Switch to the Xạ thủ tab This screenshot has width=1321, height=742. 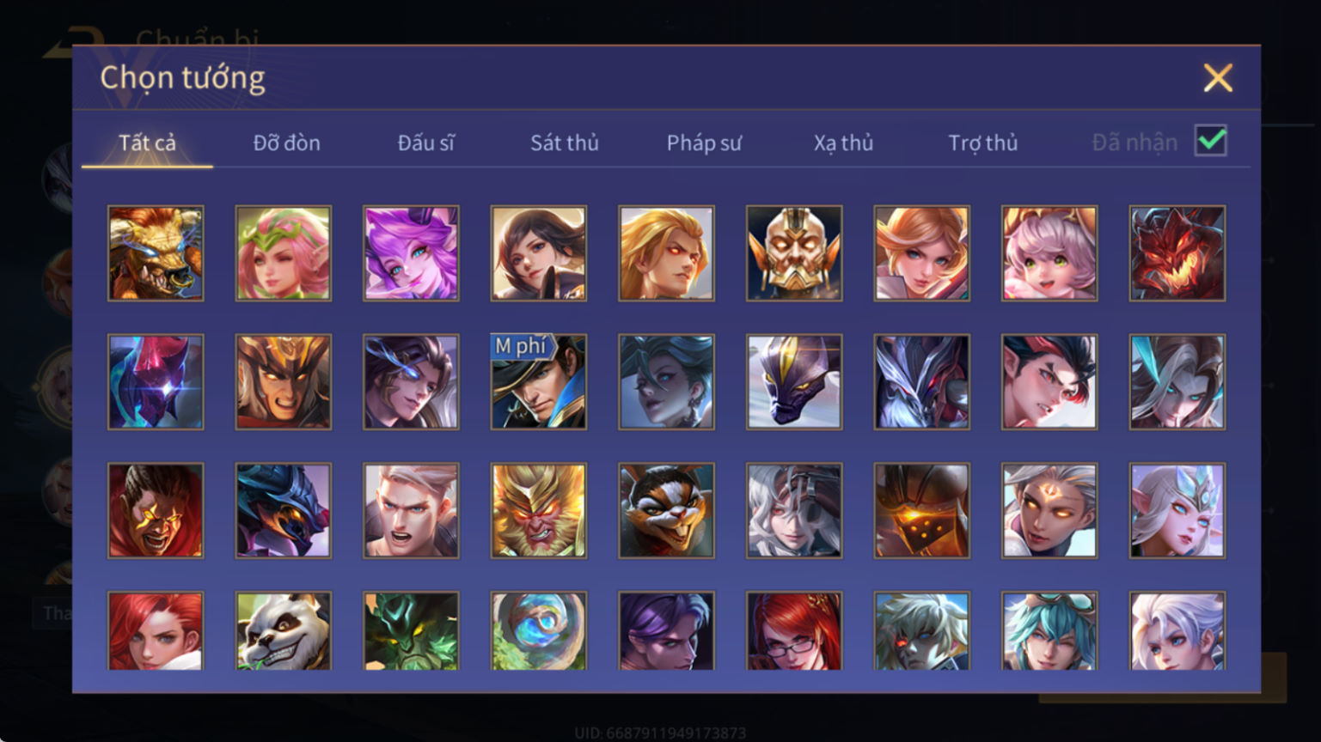click(843, 143)
